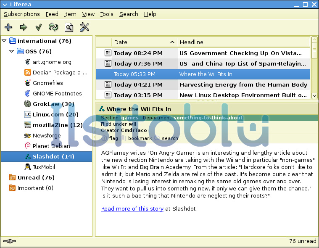This screenshot has height=248, width=319.
Task: Click the item icon for 03:15 PM row
Action: pyautogui.click(x=108, y=95)
